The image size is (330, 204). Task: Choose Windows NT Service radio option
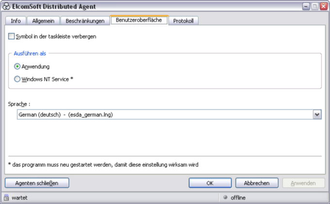(17, 79)
